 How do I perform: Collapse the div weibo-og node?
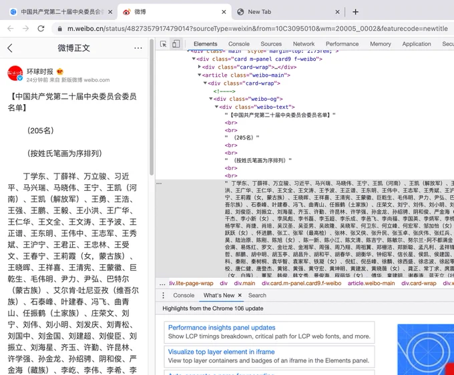[211, 99]
